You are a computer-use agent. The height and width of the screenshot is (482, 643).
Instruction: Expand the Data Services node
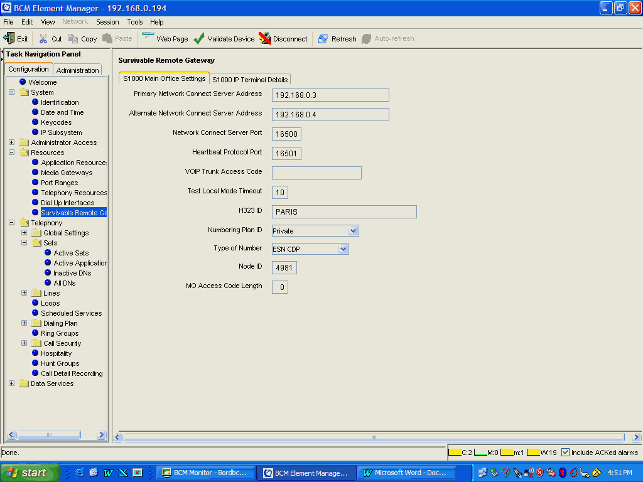click(x=11, y=383)
